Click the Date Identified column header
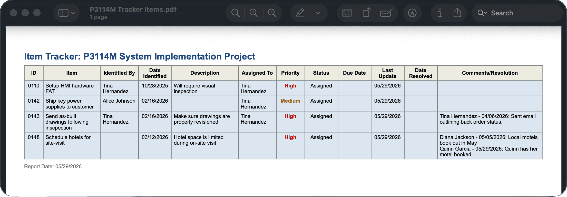Screen dimensions: 567x197 coord(155,73)
